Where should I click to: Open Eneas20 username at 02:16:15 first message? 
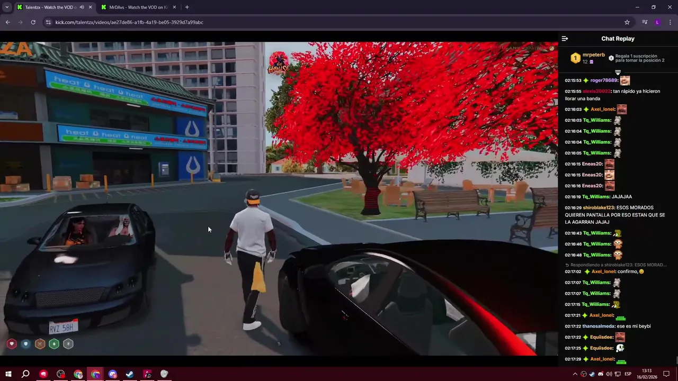point(592,164)
